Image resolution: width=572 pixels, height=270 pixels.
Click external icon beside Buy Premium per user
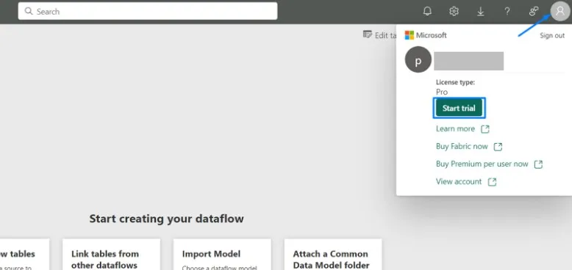tap(538, 164)
